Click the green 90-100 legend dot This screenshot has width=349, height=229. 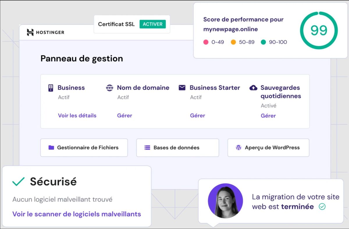pyautogui.click(x=263, y=42)
